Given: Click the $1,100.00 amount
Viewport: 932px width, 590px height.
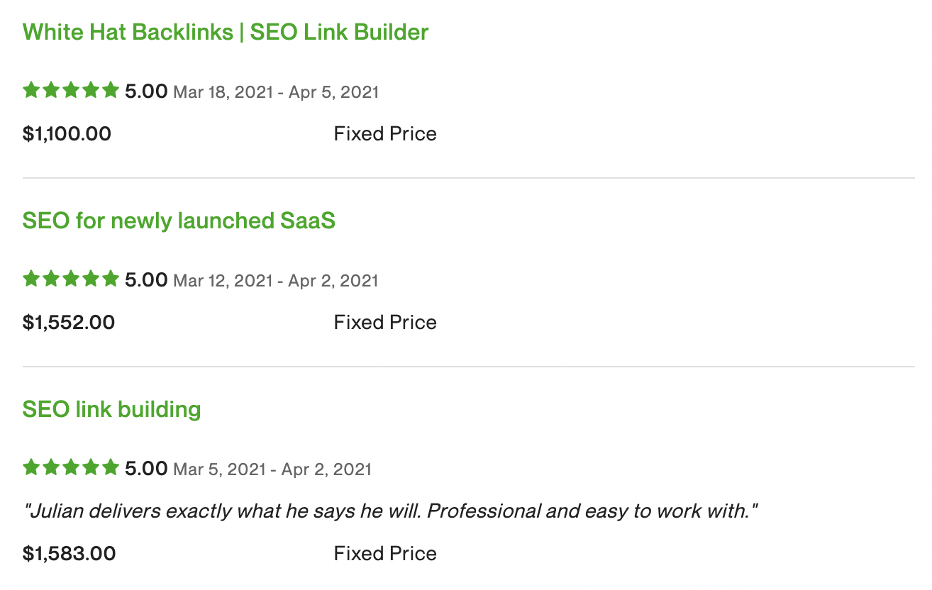Looking at the screenshot, I should (x=67, y=134).
